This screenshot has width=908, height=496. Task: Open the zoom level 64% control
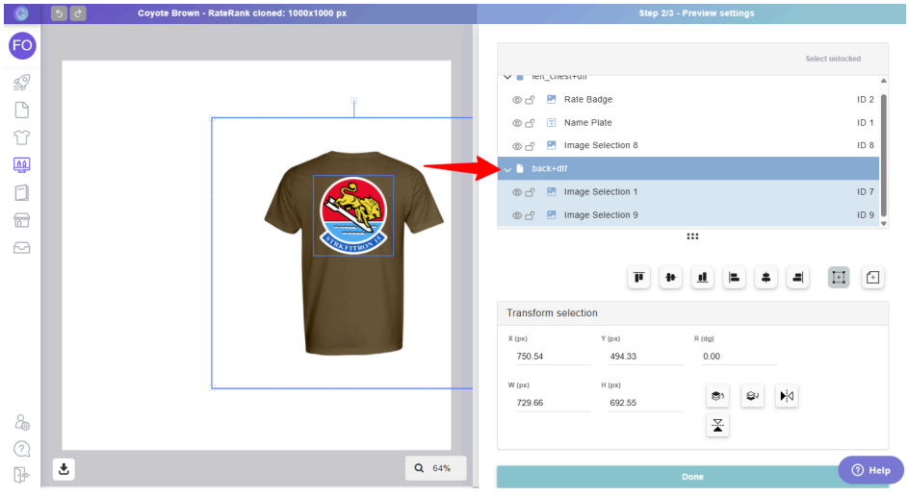coord(435,468)
